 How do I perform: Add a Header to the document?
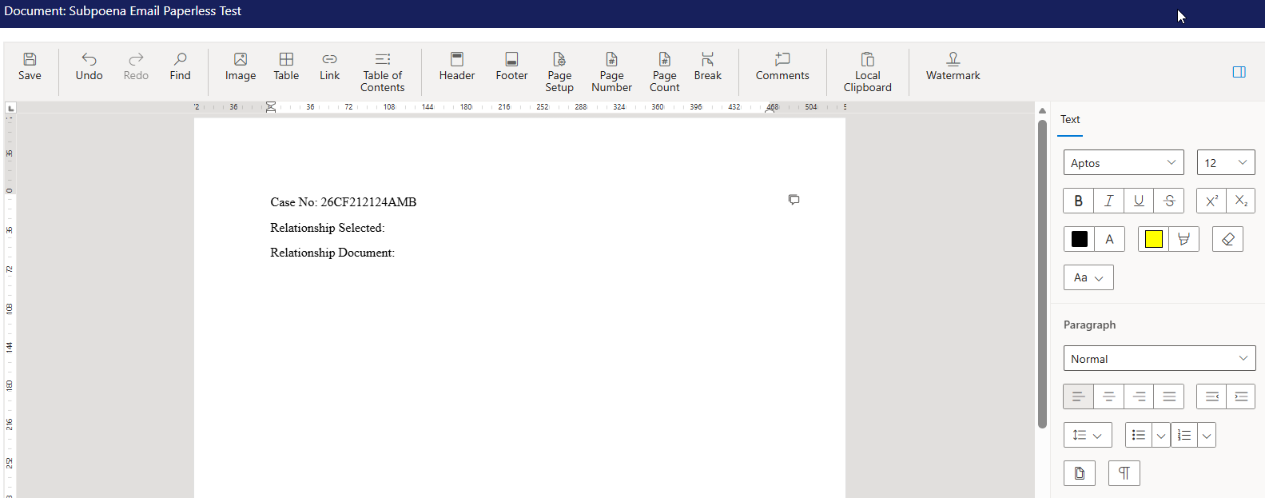pyautogui.click(x=456, y=66)
